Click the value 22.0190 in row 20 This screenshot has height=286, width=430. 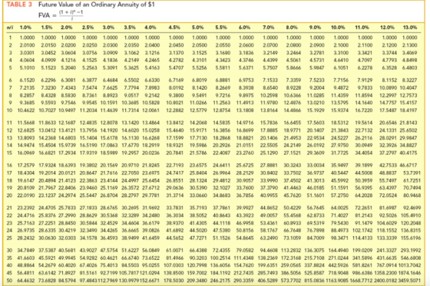pos(26,196)
